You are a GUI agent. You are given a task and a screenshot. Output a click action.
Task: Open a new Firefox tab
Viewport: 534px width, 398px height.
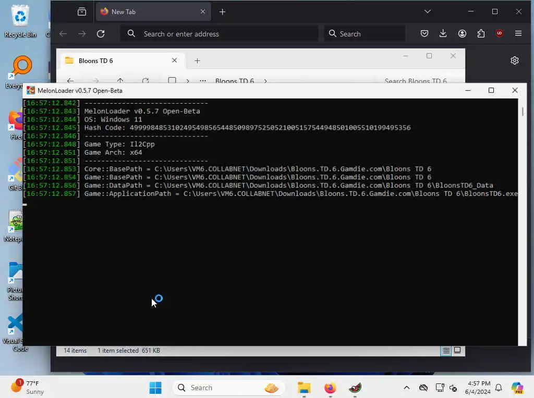point(222,12)
